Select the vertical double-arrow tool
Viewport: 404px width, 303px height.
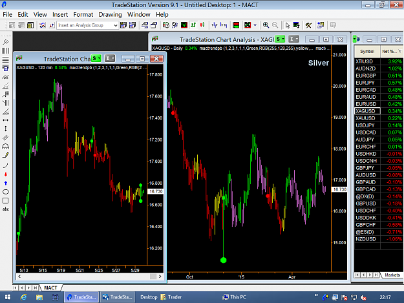[5, 129]
